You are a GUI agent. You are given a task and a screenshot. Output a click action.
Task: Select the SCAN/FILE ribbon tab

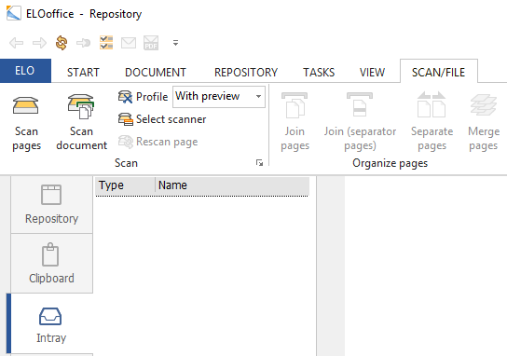438,72
